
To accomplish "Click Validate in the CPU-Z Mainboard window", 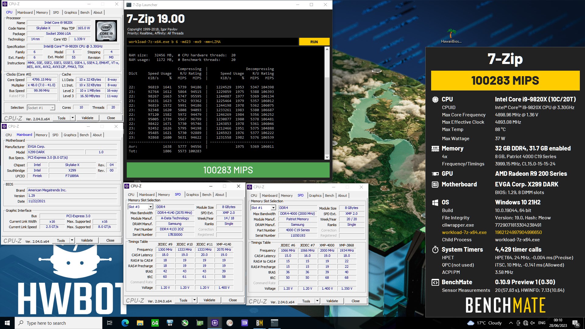I will pyautogui.click(x=87, y=240).
